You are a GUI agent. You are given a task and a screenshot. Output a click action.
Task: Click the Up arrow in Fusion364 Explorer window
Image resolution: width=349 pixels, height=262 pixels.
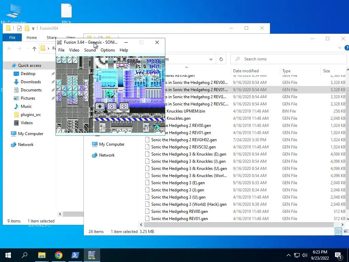(34, 48)
